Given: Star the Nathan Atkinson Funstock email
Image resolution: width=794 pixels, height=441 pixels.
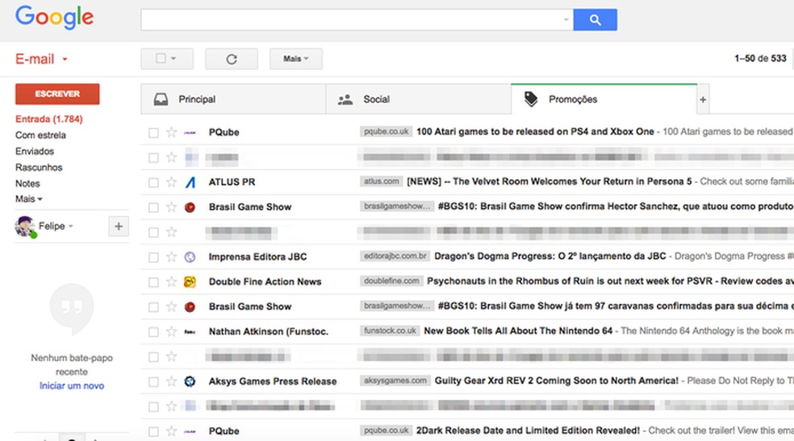Looking at the screenshot, I should pyautogui.click(x=172, y=332).
